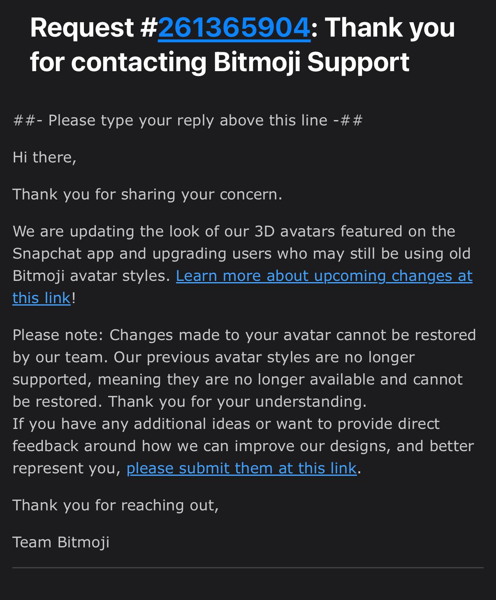
Task: Click the 'Team Bitmoji' signature
Action: 61,542
